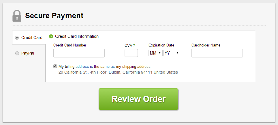Image resolution: width=278 pixels, height=125 pixels.
Task: Open the CVV question mark help
Action: (x=134, y=45)
